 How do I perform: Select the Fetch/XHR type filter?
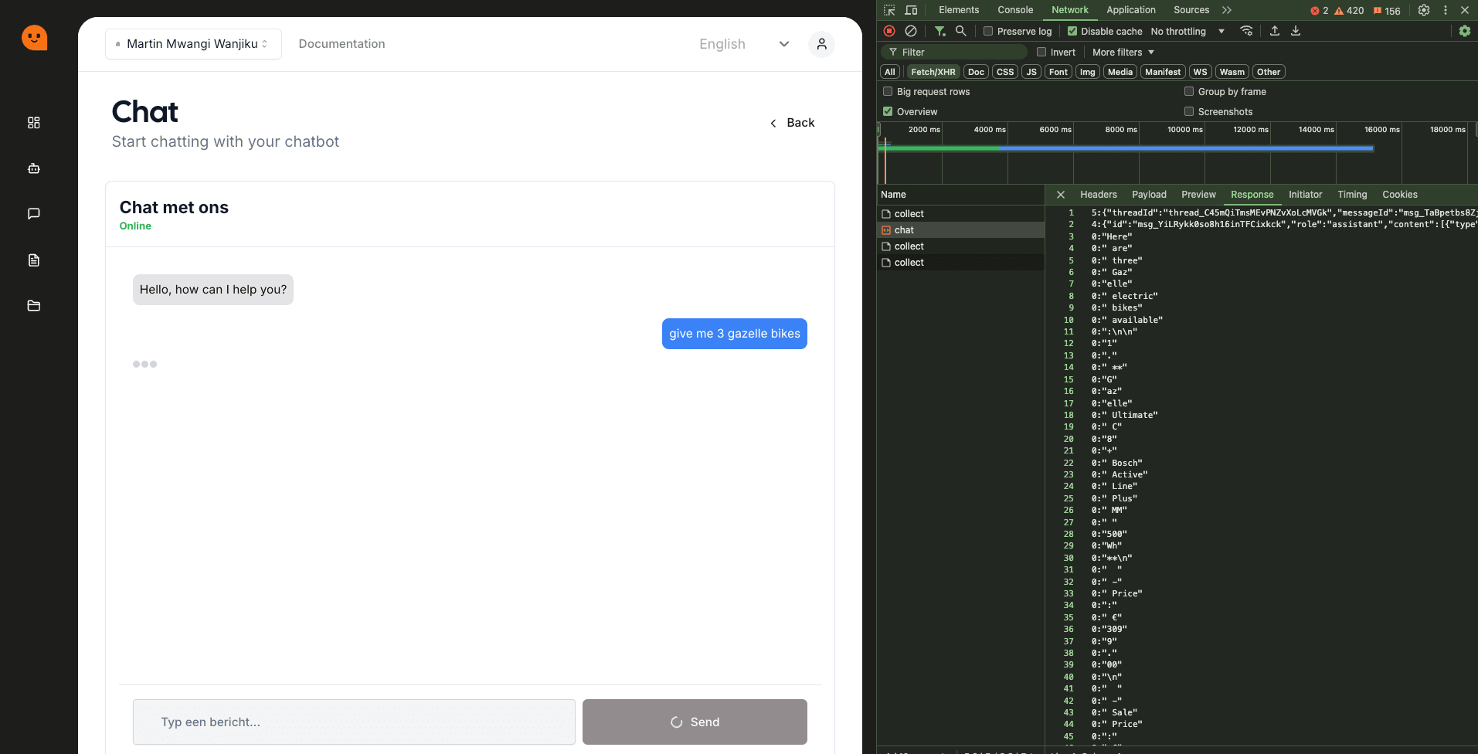point(933,72)
